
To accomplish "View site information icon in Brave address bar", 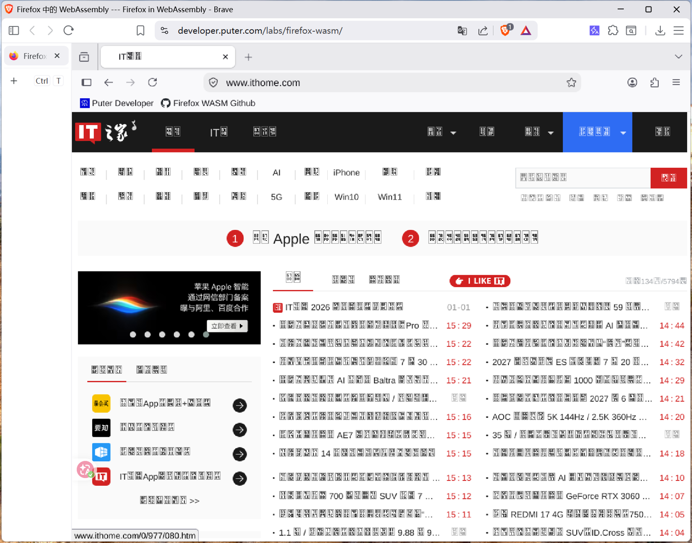I will [164, 31].
